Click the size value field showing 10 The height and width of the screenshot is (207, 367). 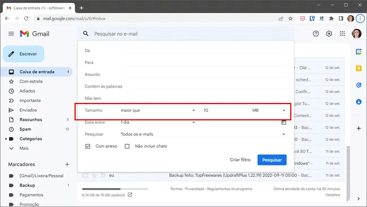click(223, 110)
